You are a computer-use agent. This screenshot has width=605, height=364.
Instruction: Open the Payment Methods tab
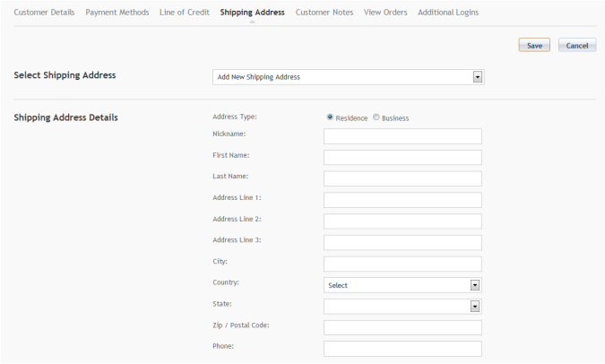117,13
